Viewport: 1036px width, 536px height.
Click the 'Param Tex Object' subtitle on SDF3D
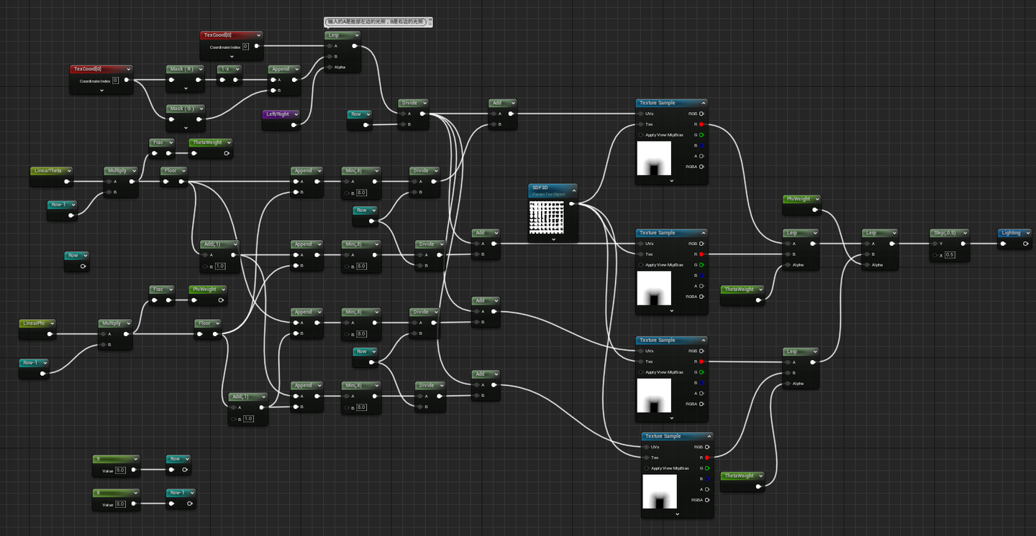tap(549, 194)
